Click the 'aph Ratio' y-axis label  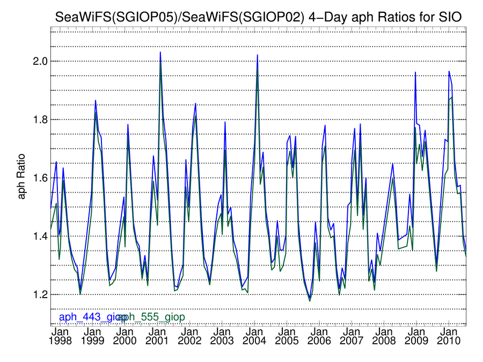point(21,176)
